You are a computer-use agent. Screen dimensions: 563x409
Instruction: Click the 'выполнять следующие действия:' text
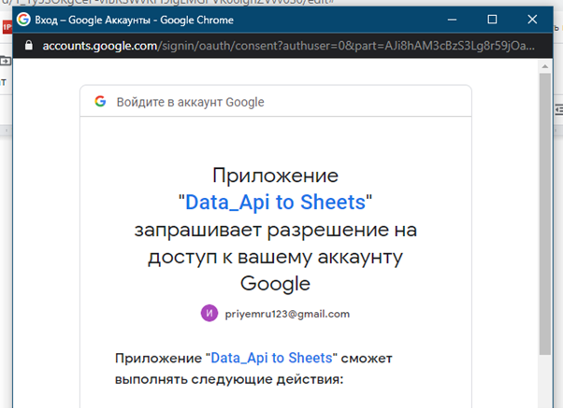click(x=229, y=379)
